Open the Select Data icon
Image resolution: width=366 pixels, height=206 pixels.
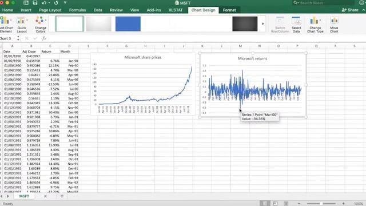[296, 25]
